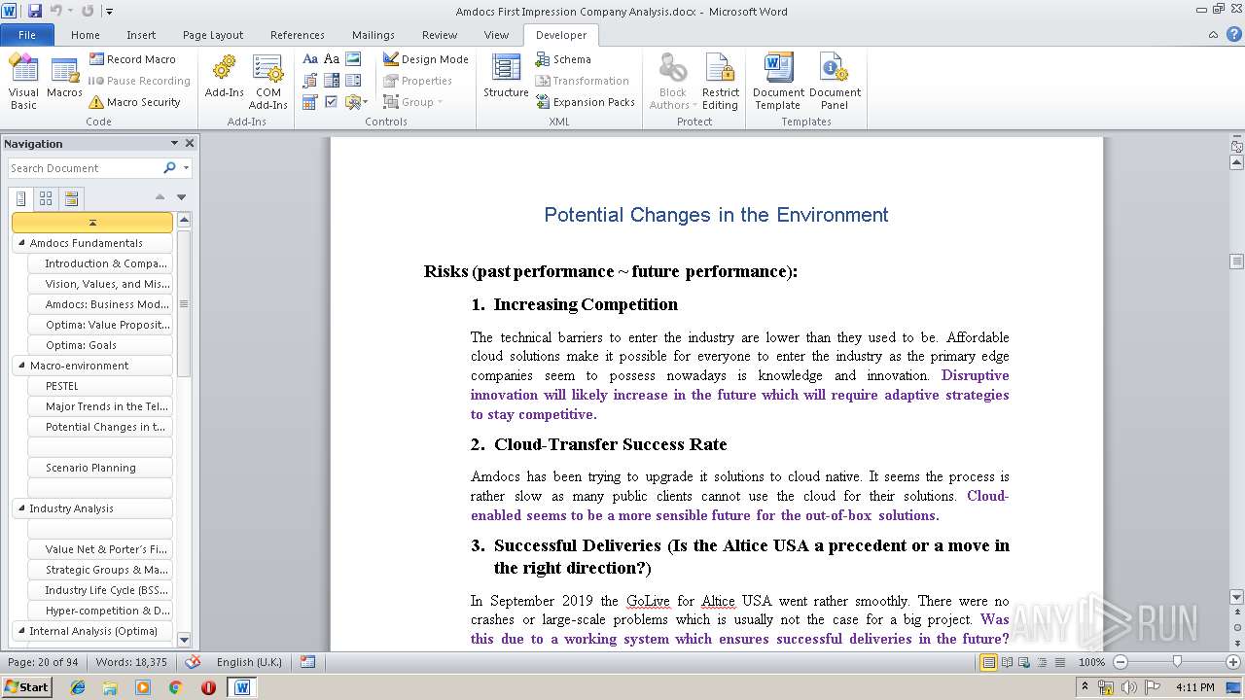Image resolution: width=1245 pixels, height=700 pixels.
Task: Jump to Optima: Goals heading
Action: coord(100,345)
